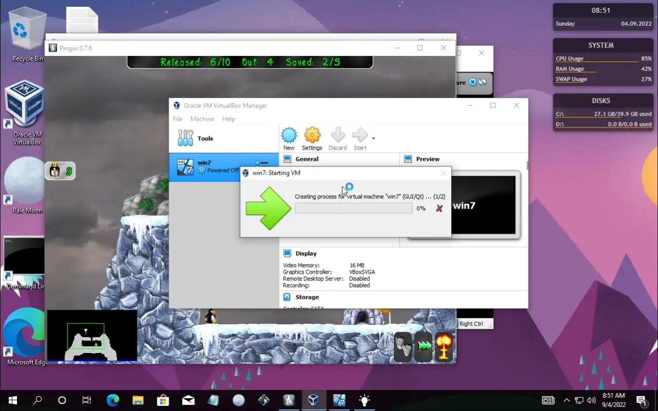This screenshot has height=411, width=658.
Task: Click the clock widget showing 08:51
Action: 604,16
